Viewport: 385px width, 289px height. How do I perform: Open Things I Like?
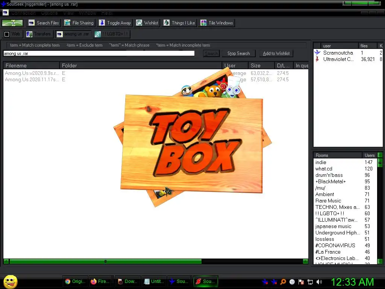point(179,23)
